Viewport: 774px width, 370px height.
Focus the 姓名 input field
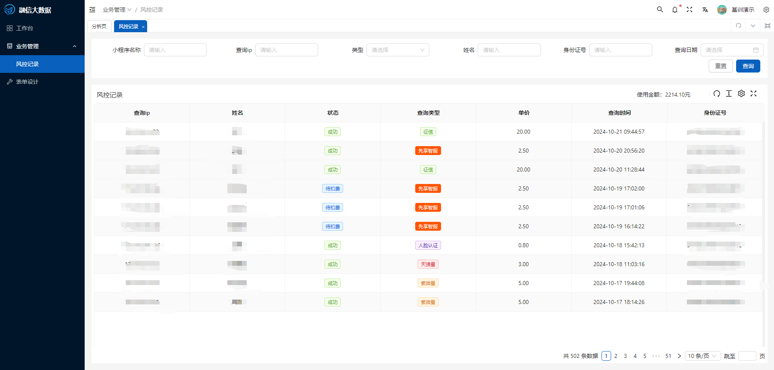pyautogui.click(x=509, y=50)
